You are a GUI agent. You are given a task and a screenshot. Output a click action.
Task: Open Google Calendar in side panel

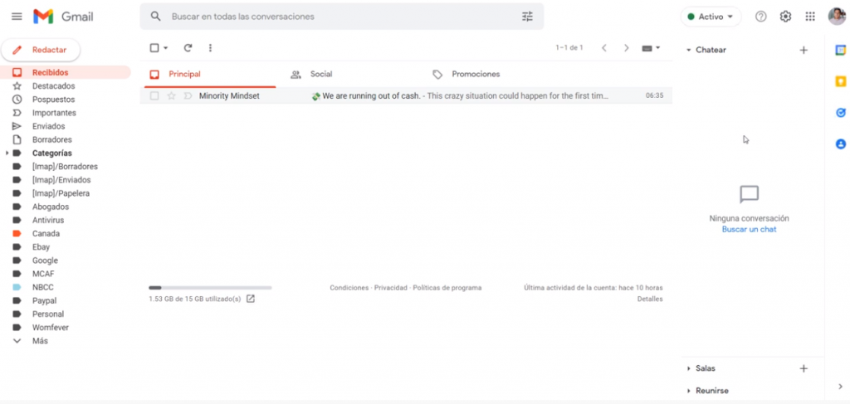(840, 50)
